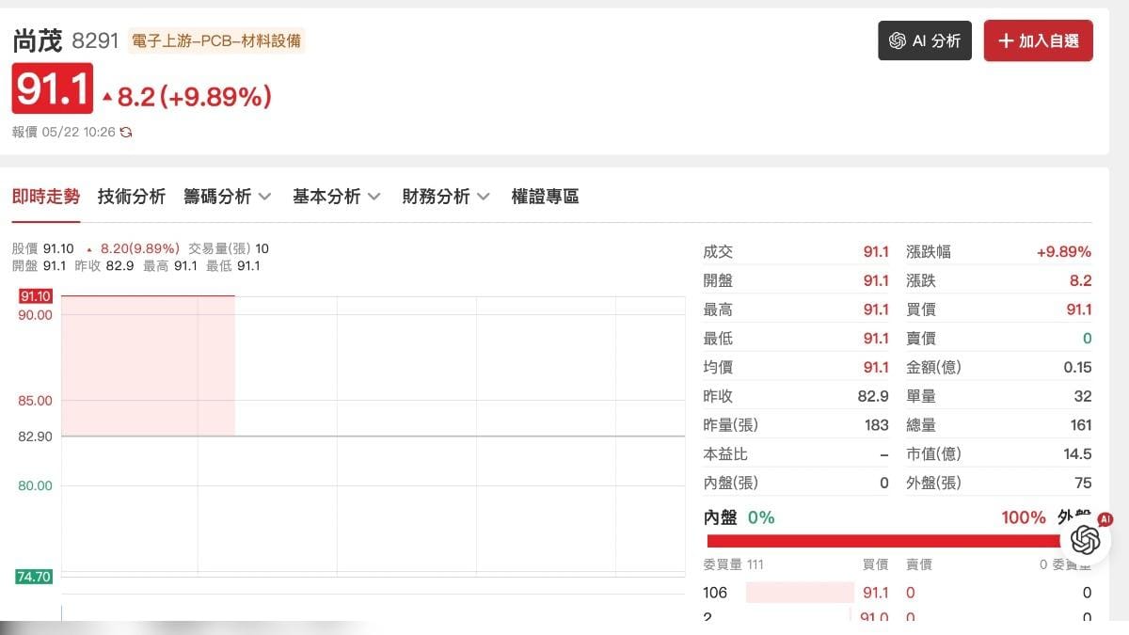Image resolution: width=1129 pixels, height=635 pixels.
Task: Click the AI logo icon in AI 分析
Action: (x=898, y=41)
